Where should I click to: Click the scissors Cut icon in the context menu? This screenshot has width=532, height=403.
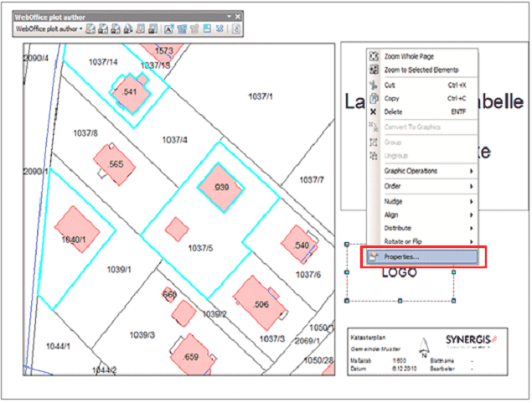click(x=374, y=85)
